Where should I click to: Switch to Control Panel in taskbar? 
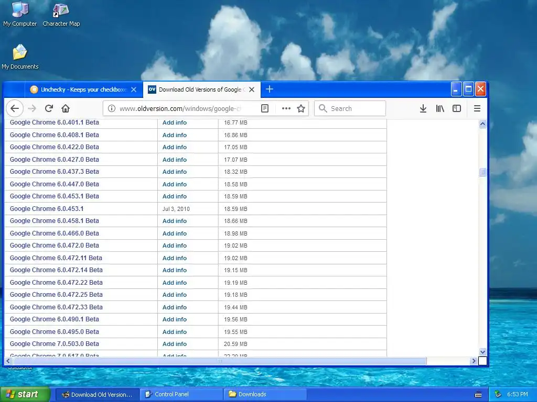click(181, 394)
